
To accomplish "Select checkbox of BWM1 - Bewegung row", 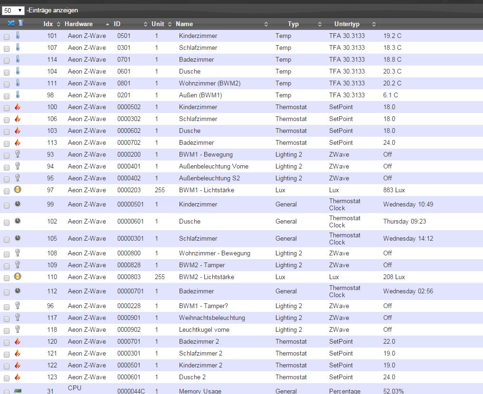I will pos(7,156).
